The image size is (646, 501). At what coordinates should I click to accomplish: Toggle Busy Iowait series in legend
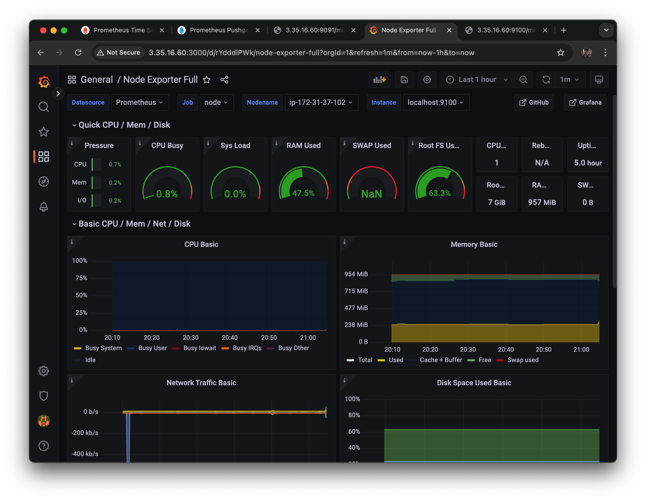(x=199, y=348)
